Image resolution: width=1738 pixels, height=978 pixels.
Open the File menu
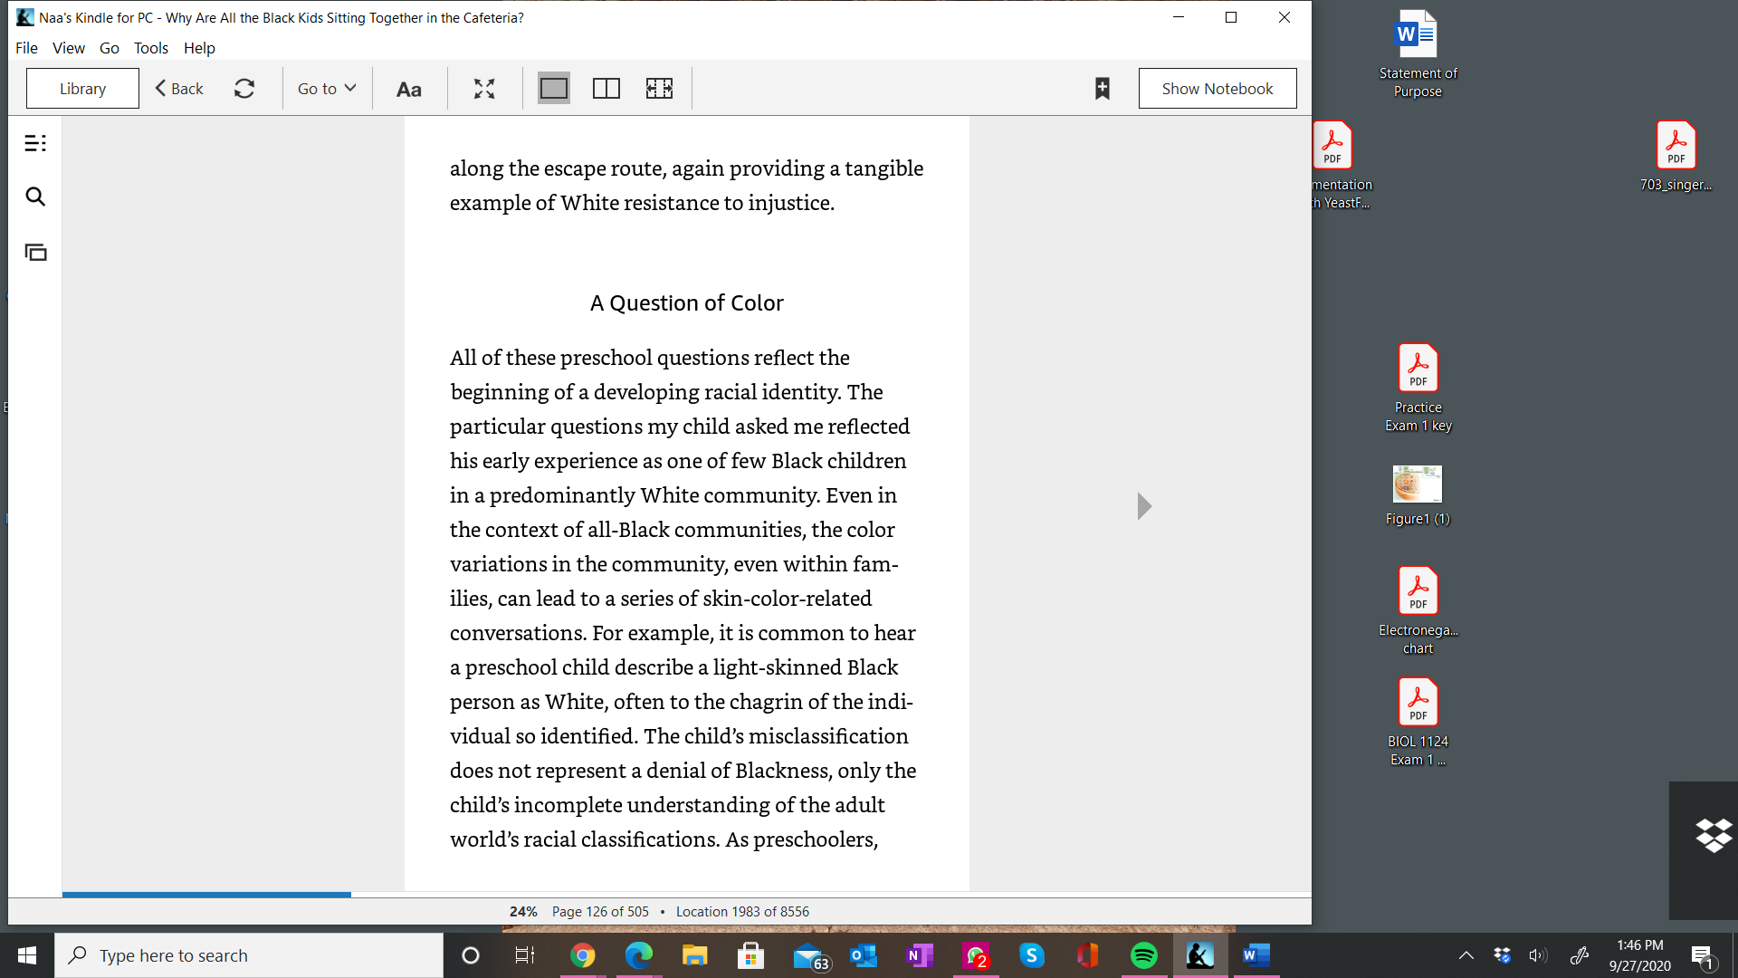[26, 48]
